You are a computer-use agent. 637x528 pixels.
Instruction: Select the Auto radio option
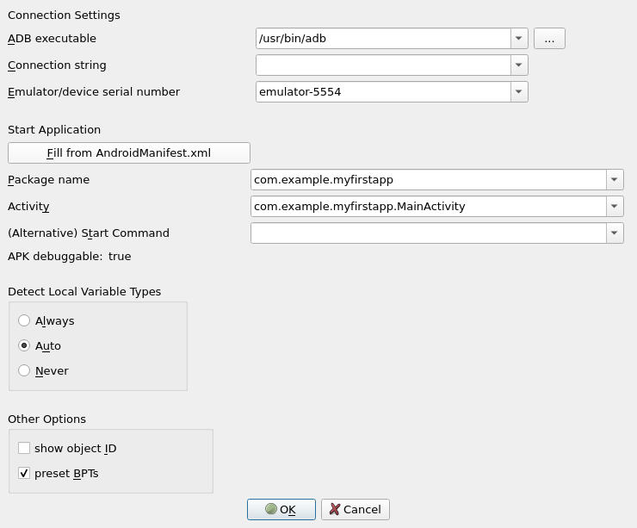[24, 345]
